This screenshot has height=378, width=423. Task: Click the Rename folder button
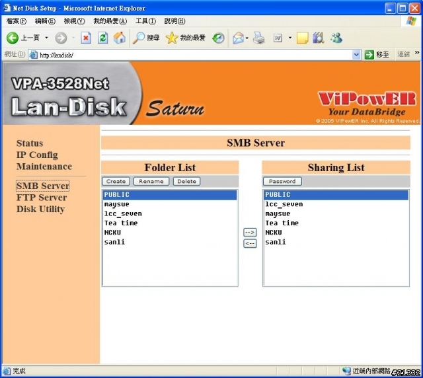pos(151,181)
